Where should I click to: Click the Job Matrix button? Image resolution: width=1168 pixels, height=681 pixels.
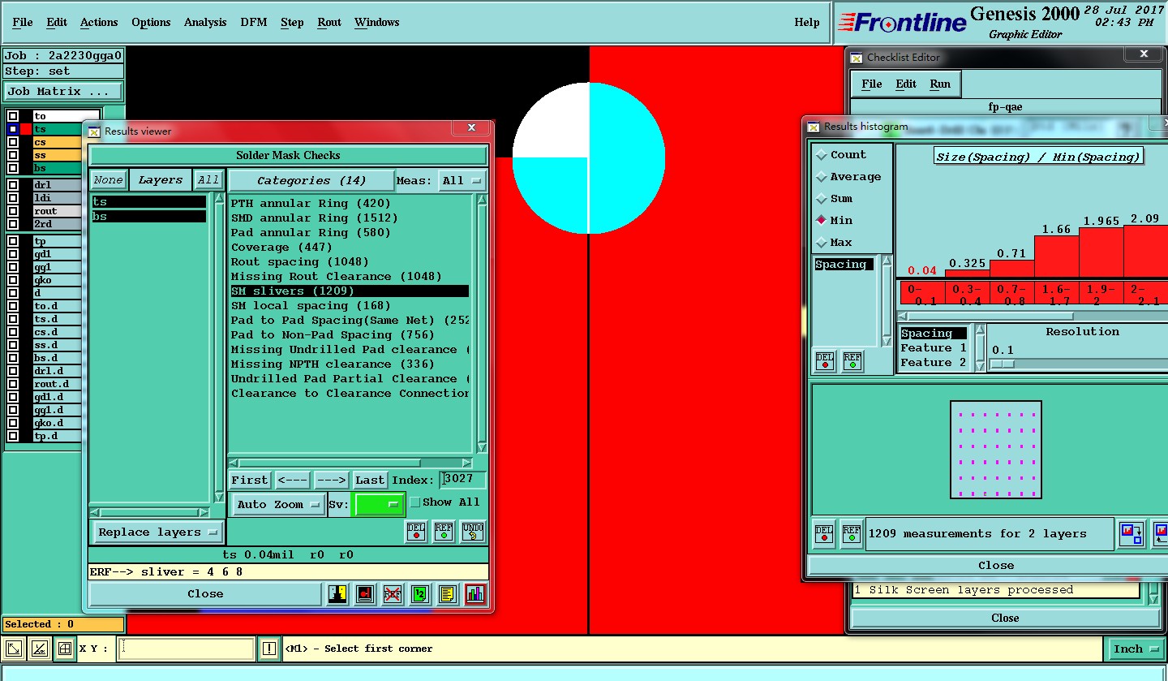click(63, 91)
